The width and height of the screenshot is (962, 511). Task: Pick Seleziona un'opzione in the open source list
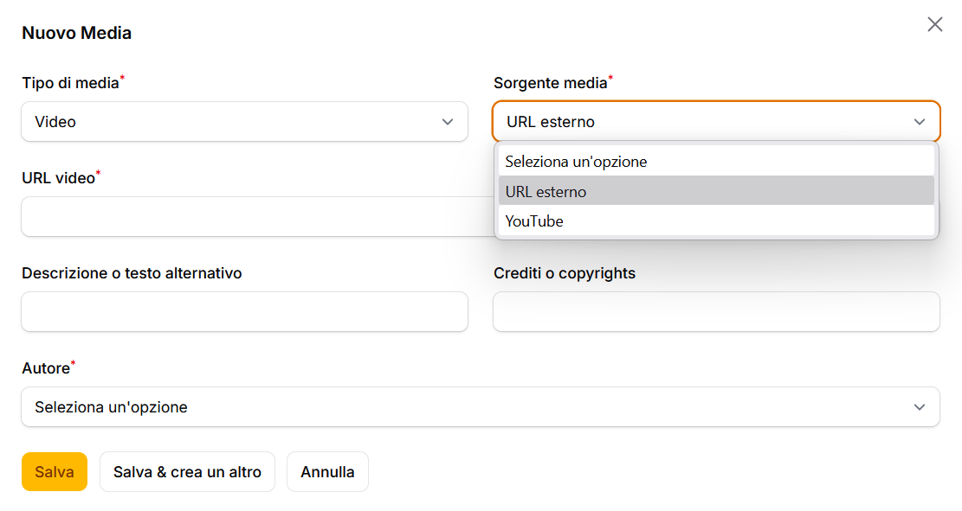pyautogui.click(x=576, y=162)
